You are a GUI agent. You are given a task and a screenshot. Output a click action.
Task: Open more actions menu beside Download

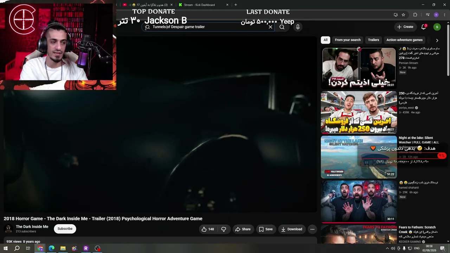pyautogui.click(x=312, y=229)
